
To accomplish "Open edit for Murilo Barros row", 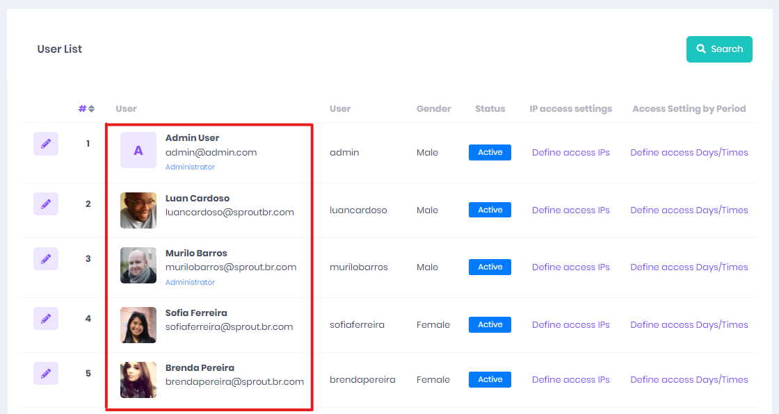I will point(46,258).
